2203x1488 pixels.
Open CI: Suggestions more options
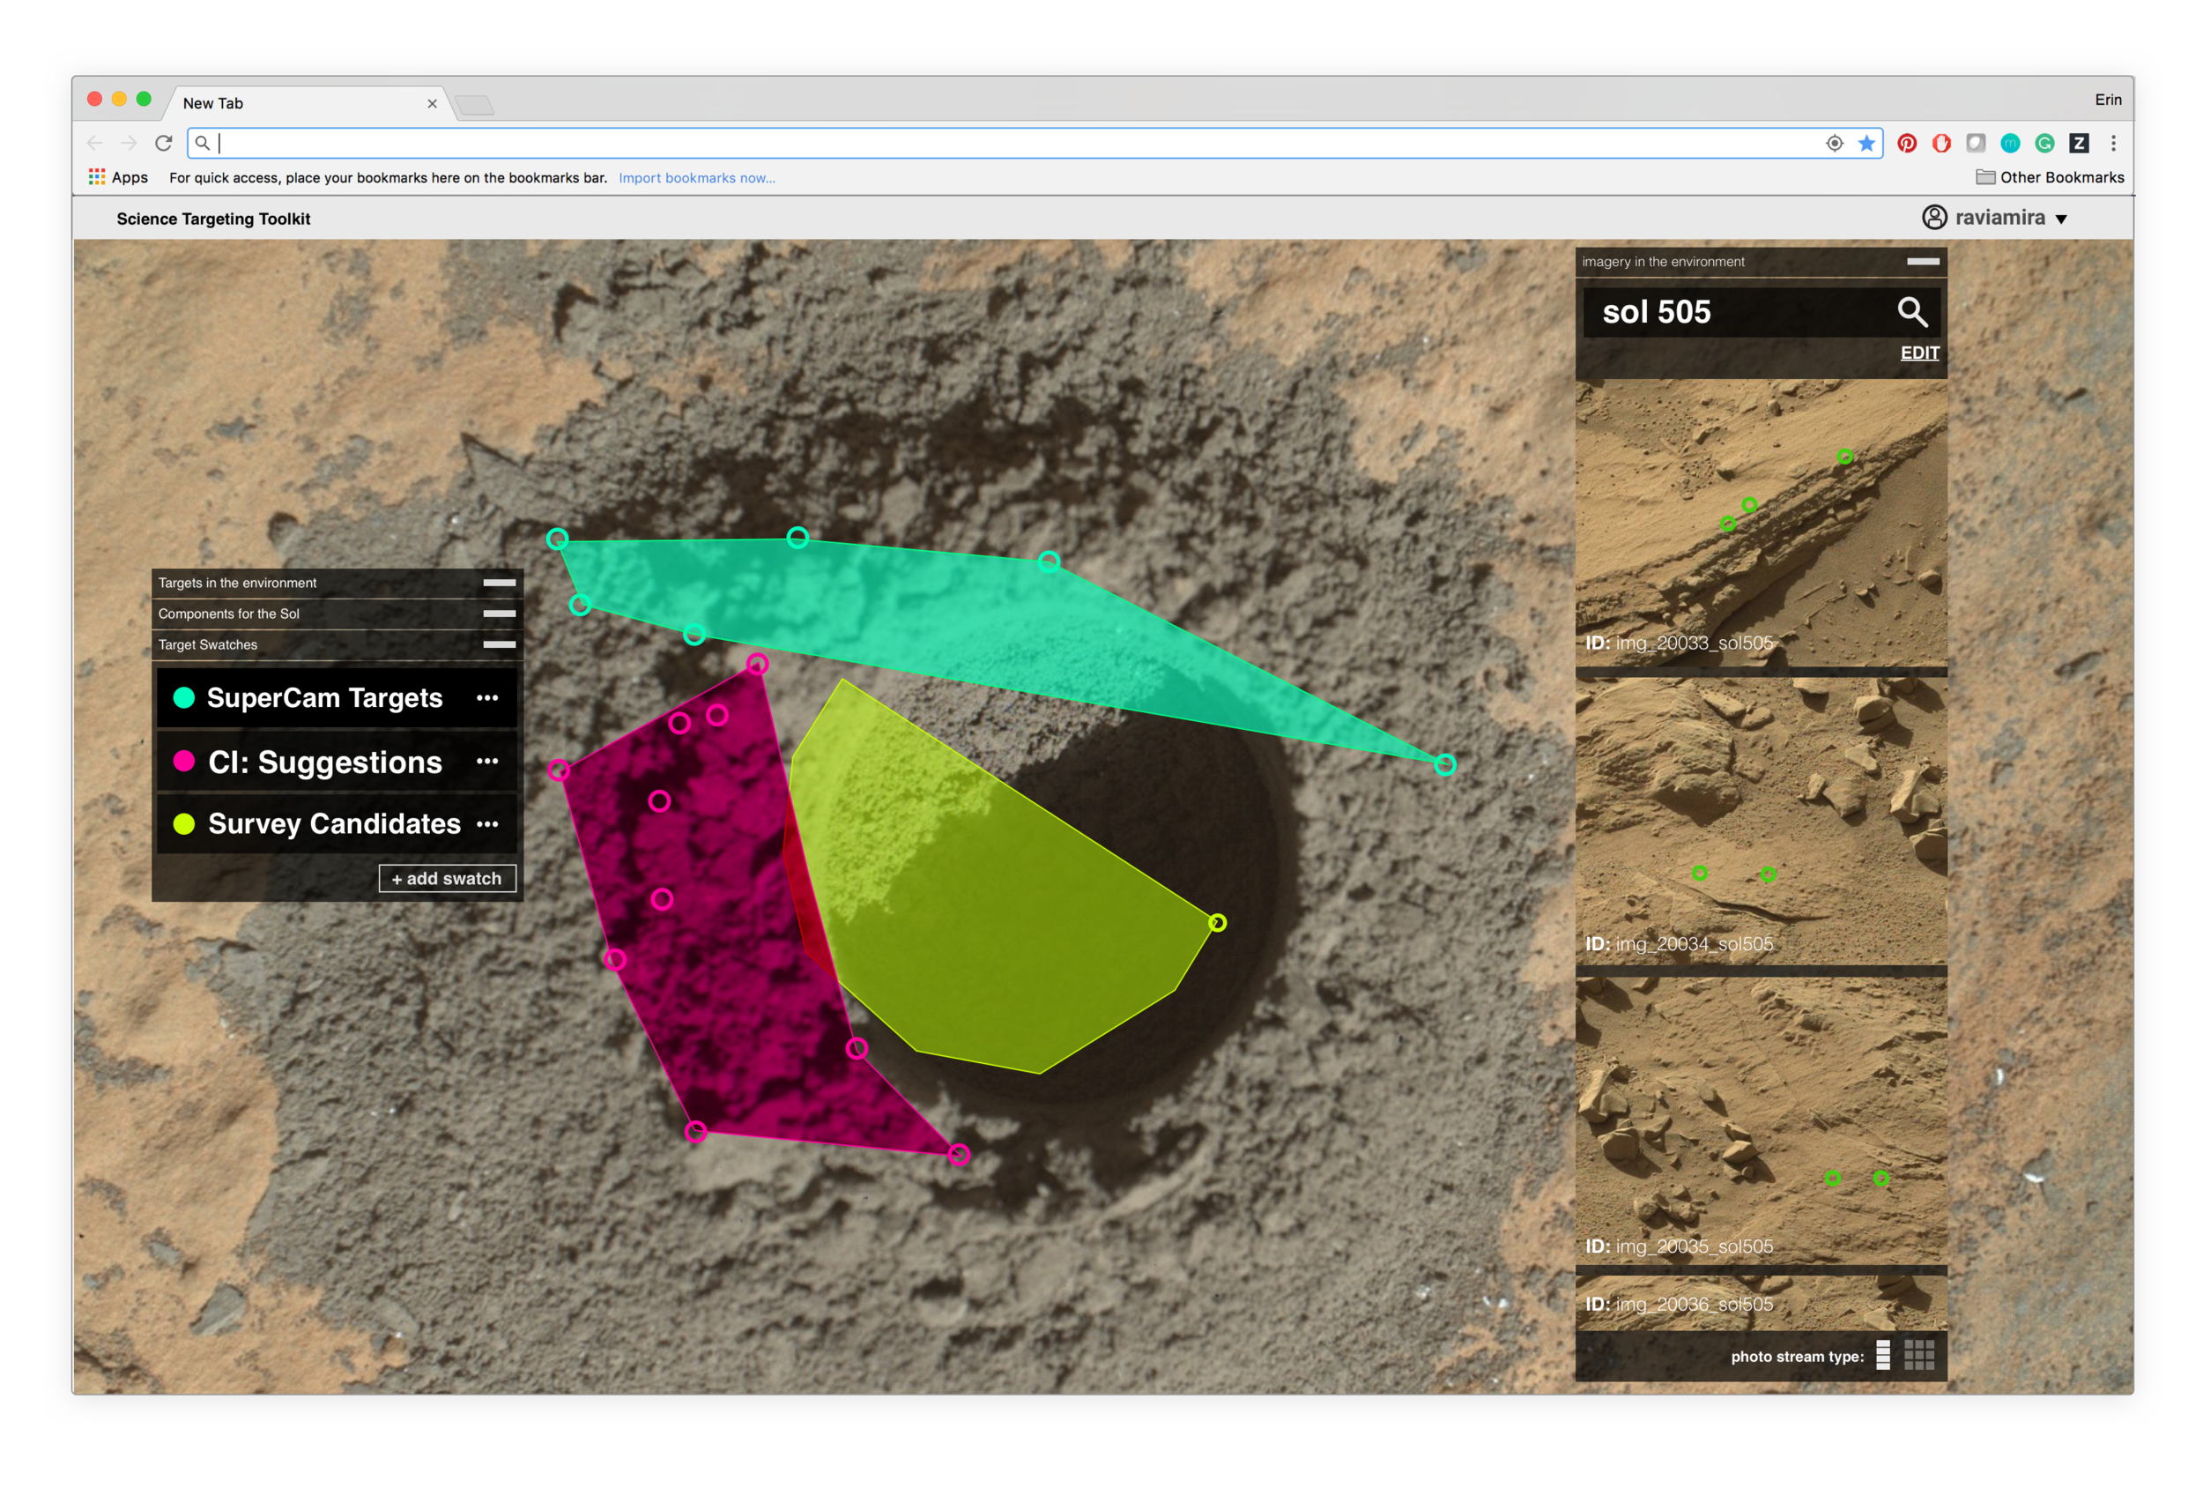(487, 762)
